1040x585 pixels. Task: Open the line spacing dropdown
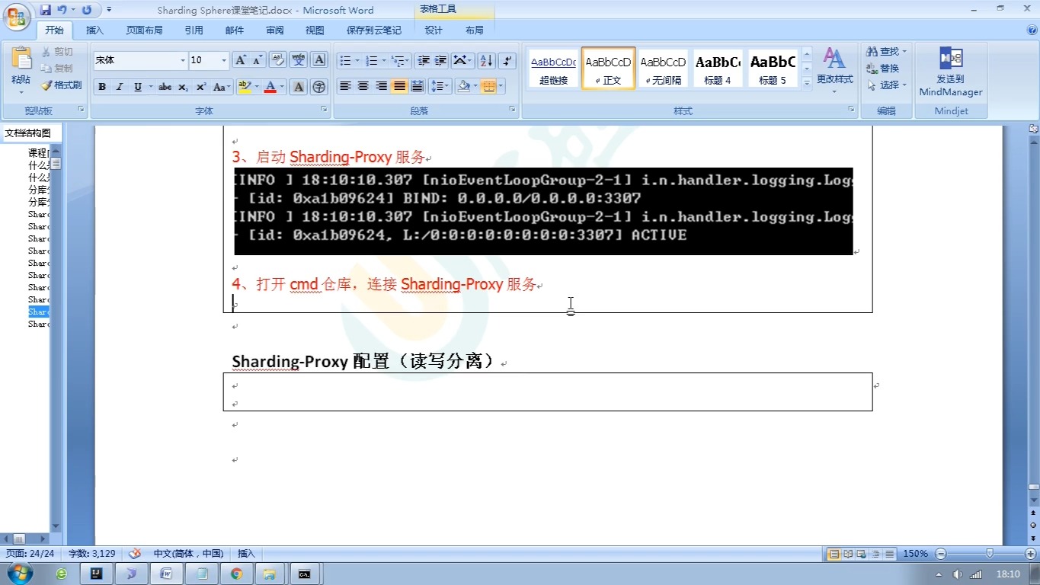click(440, 86)
